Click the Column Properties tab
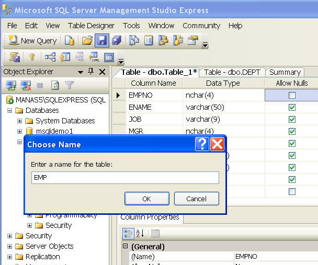 pos(150,217)
